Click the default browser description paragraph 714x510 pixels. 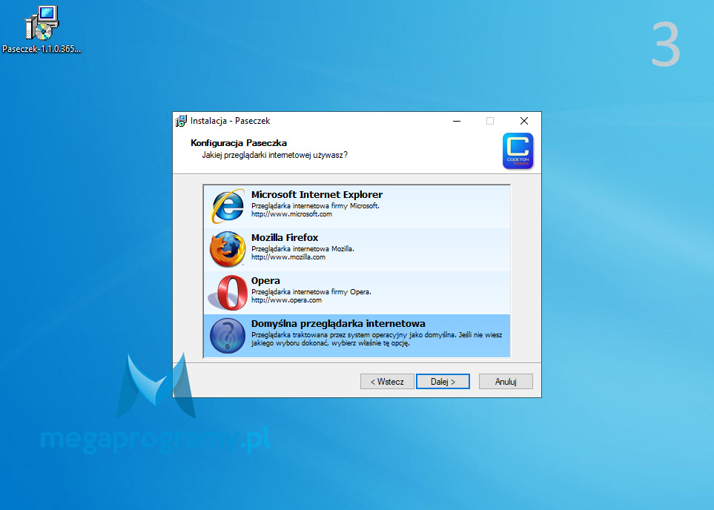(x=377, y=339)
